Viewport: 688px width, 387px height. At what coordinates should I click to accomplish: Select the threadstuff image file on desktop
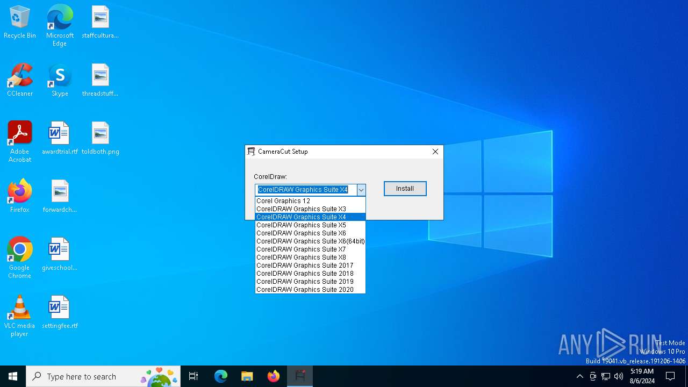tap(101, 81)
